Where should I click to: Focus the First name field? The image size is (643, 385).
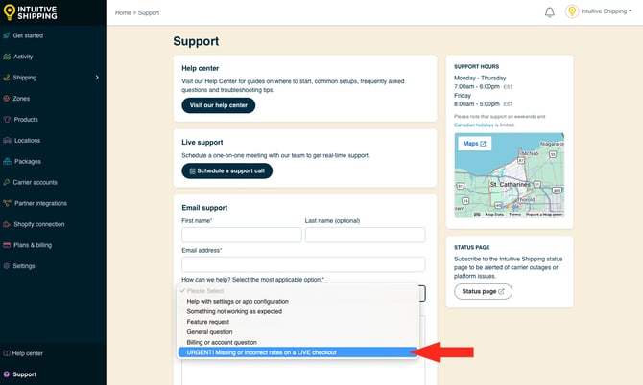pos(242,235)
